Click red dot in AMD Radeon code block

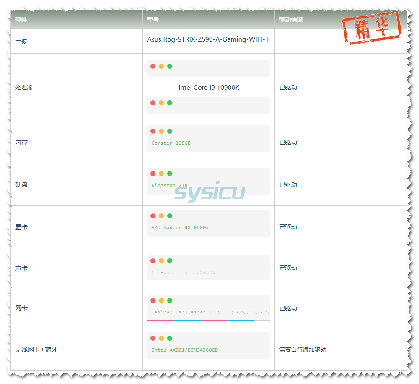click(x=153, y=216)
